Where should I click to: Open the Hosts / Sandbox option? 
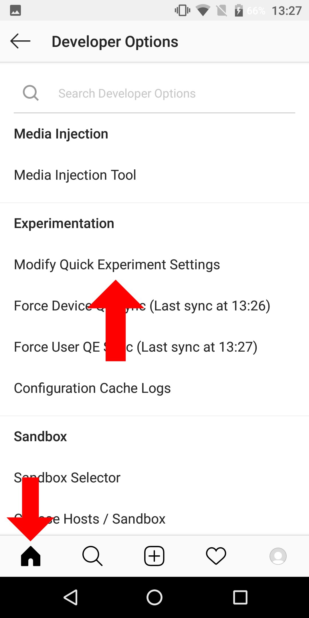pyautogui.click(x=154, y=519)
